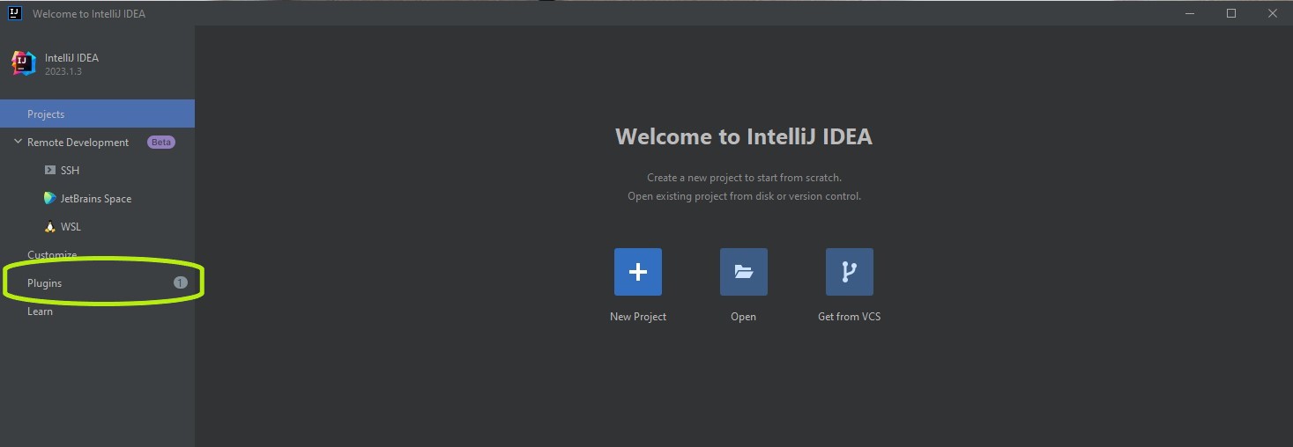The height and width of the screenshot is (447, 1293).
Task: Maximize the Welcome window
Action: point(1231,13)
